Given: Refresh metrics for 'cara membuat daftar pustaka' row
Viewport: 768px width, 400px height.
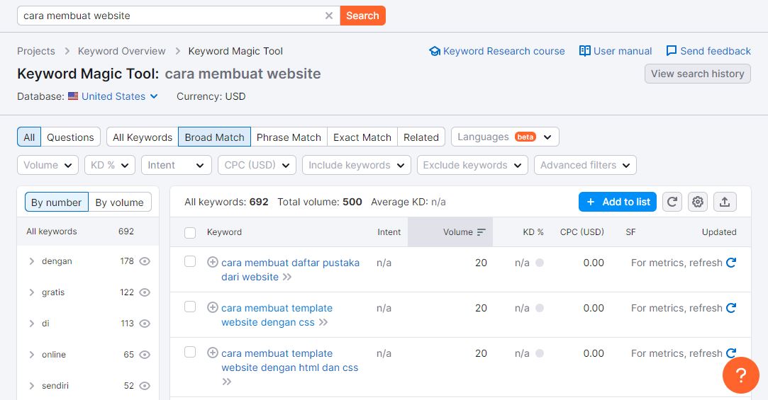Looking at the screenshot, I should point(731,263).
